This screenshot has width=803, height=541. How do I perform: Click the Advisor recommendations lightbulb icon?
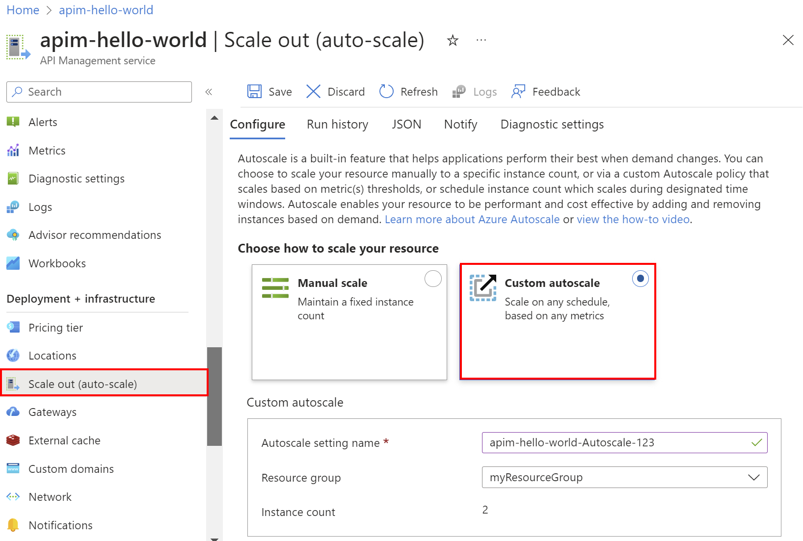point(13,234)
